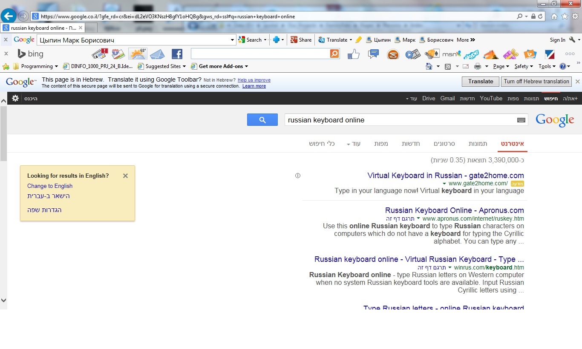The image size is (582, 349).
Task: Switch to the מפות (Maps) search tab
Action: click(381, 144)
